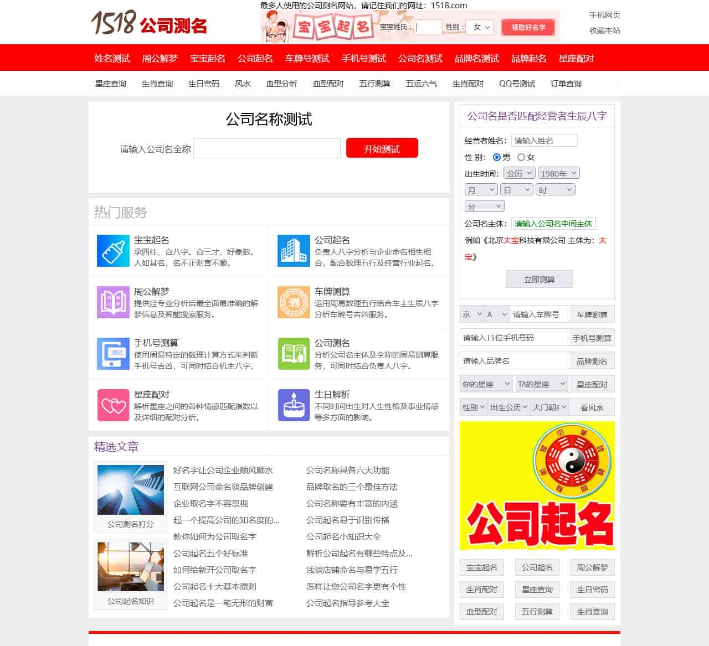Open the 1980年 birth year dropdown
This screenshot has width=709, height=646.
pyautogui.click(x=558, y=173)
